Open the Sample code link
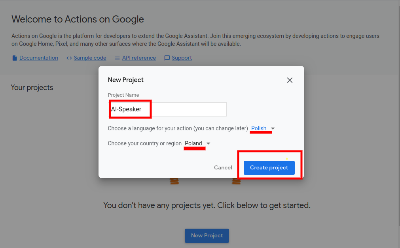Viewport: 400px width, 248px height. pos(90,58)
